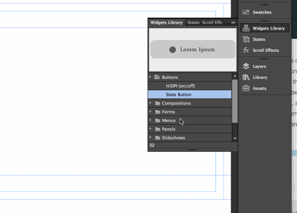Open the Scroll Effects fx icon
This screenshot has height=213, width=297.
pyautogui.click(x=246, y=50)
